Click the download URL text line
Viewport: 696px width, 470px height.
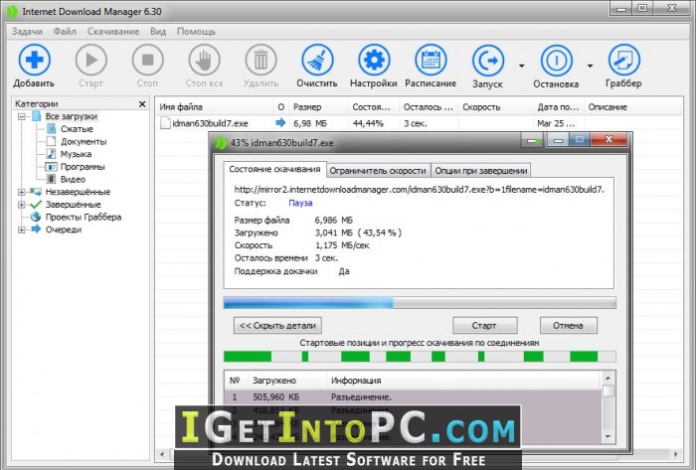(x=419, y=190)
